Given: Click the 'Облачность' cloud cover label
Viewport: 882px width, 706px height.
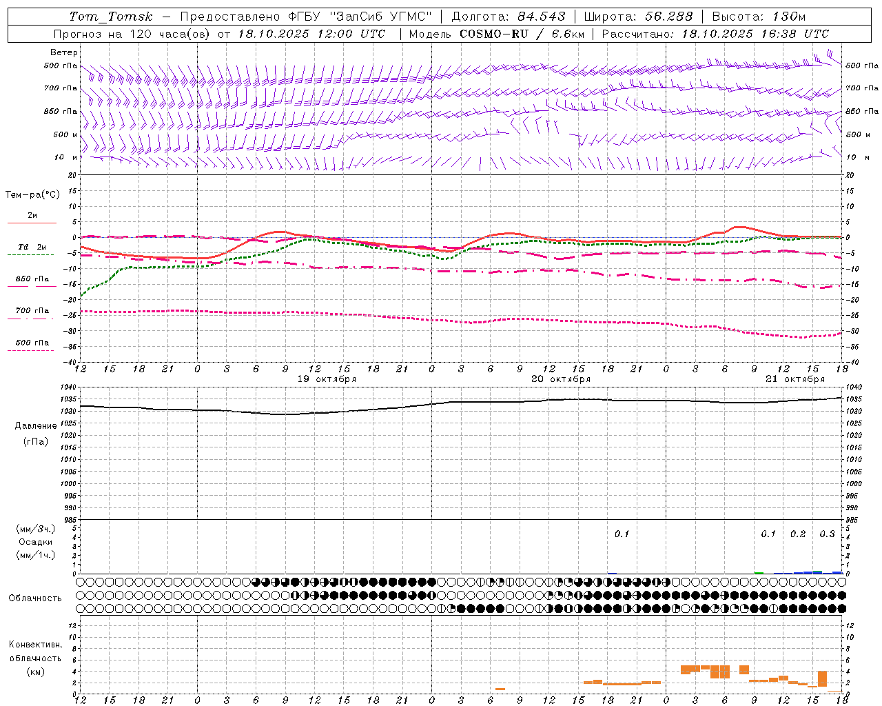Looking at the screenshot, I should (35, 598).
